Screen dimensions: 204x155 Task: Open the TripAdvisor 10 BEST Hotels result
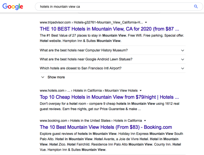click(x=109, y=29)
